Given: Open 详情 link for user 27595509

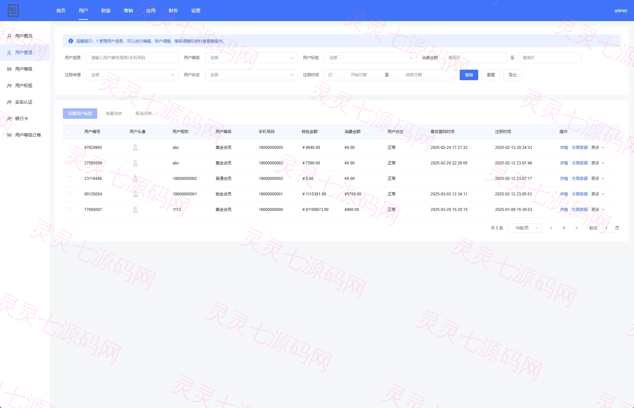Looking at the screenshot, I should (564, 163).
